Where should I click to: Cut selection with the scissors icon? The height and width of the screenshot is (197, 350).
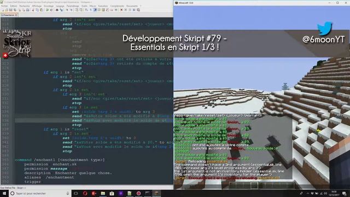point(33,10)
